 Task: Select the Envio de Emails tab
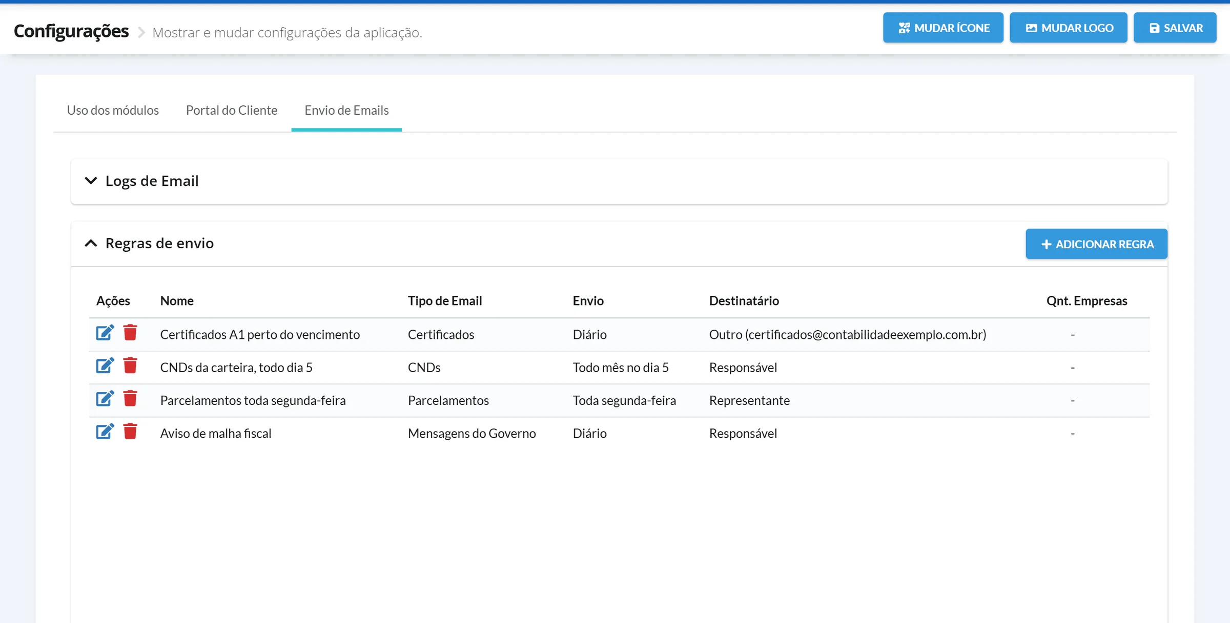[x=346, y=110]
